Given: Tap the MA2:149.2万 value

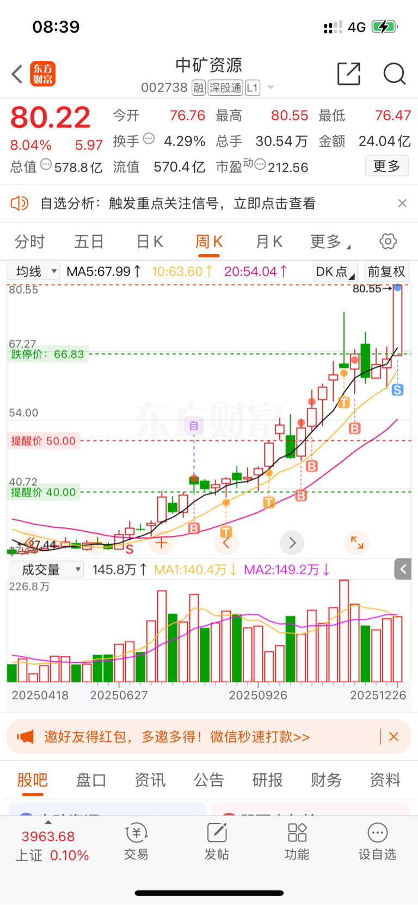Looking at the screenshot, I should click(x=287, y=570).
